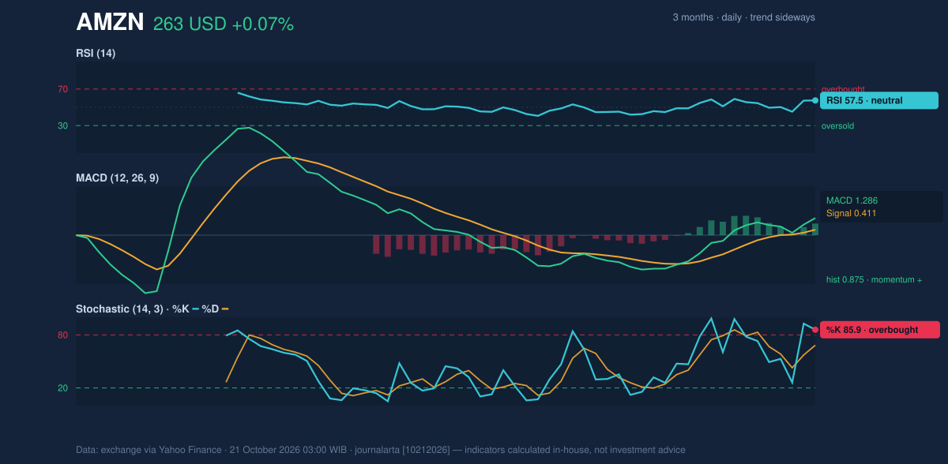Click the green oversold label in RSI panel
The height and width of the screenshot is (464, 948).
[x=837, y=125]
